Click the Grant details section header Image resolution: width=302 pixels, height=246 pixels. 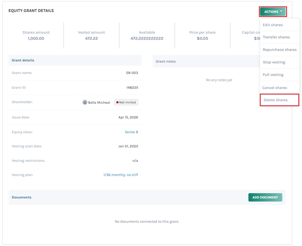pos(75,60)
